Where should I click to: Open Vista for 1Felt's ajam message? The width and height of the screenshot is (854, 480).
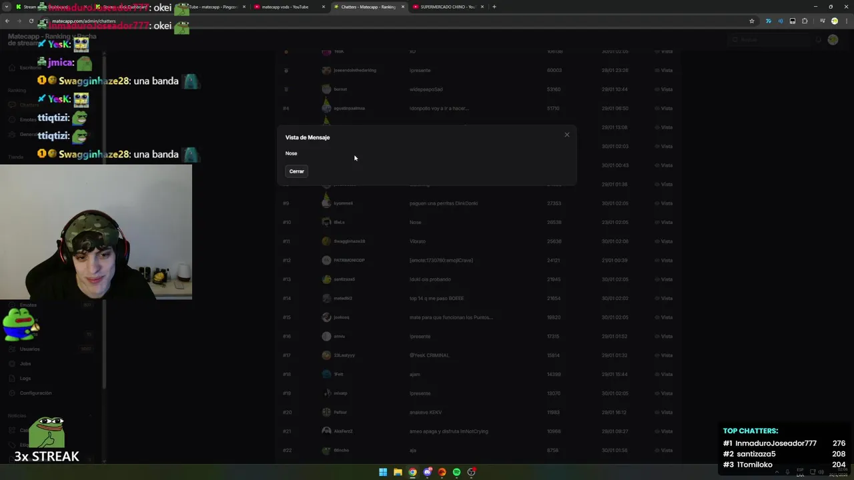663,374
